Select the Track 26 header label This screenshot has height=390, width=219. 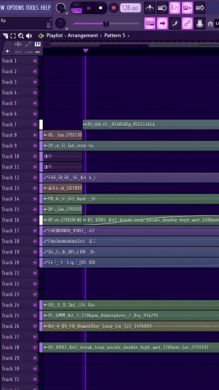10,326
